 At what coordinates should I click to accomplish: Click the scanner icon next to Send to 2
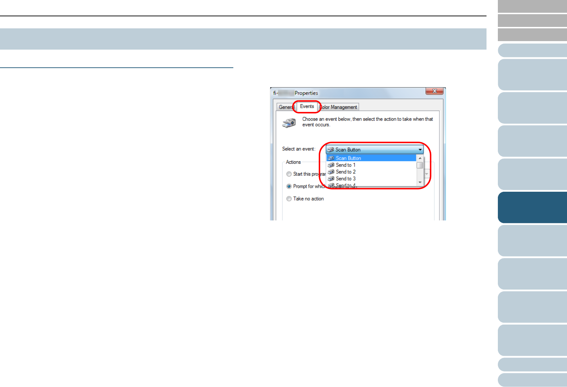(331, 172)
